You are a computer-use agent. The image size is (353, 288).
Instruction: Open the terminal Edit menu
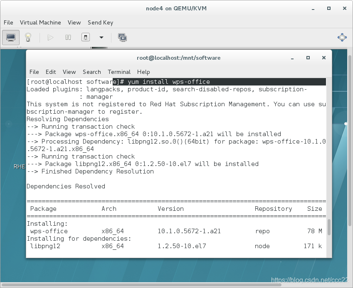pyautogui.click(x=51, y=72)
